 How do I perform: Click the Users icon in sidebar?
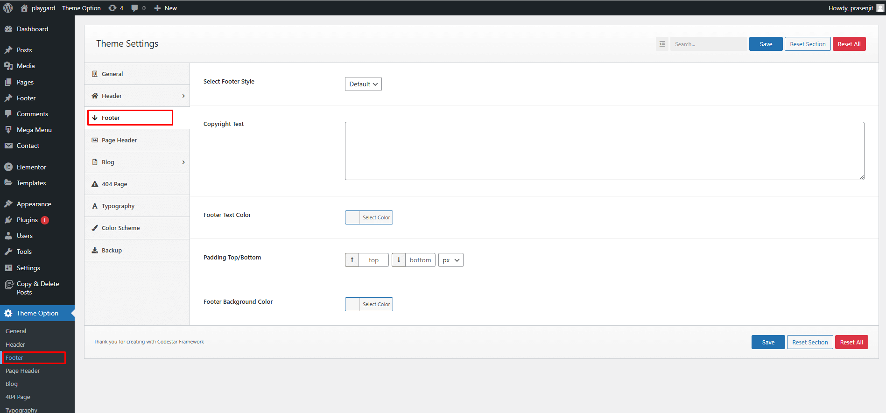pos(8,236)
